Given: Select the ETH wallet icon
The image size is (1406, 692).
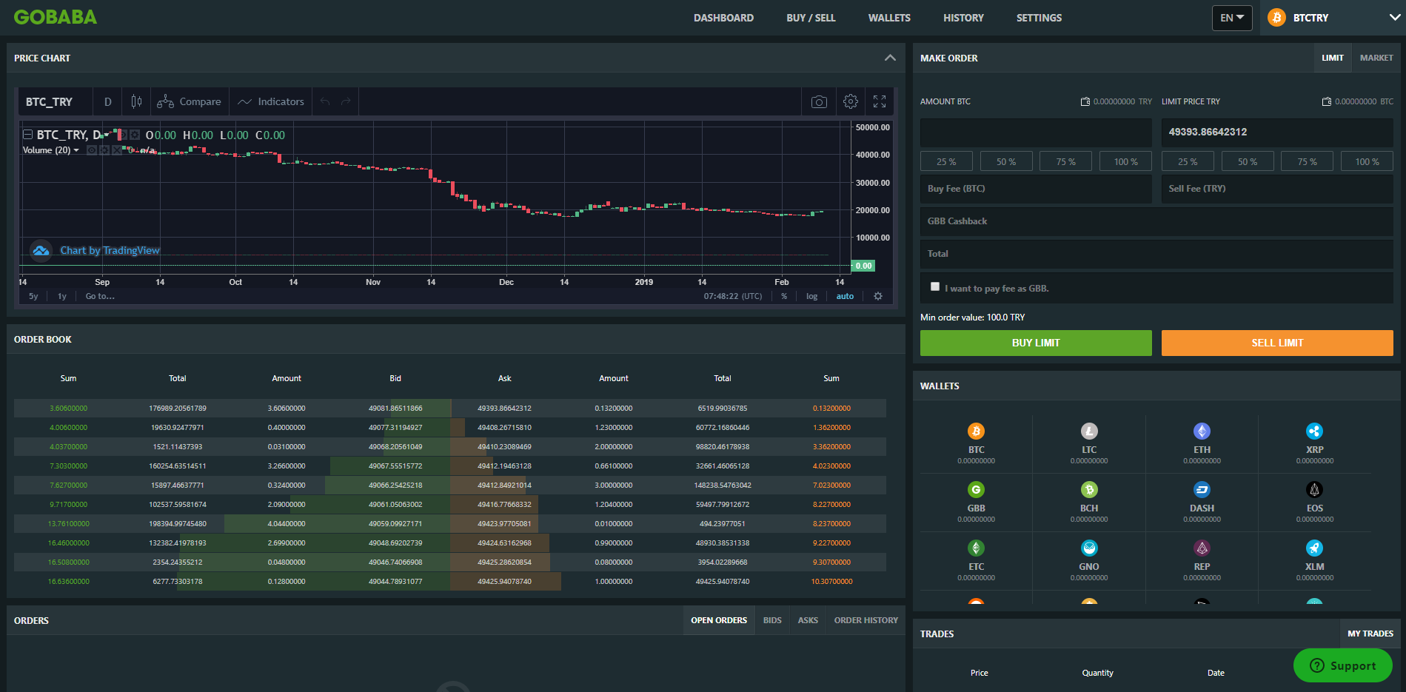Looking at the screenshot, I should pyautogui.click(x=1202, y=431).
